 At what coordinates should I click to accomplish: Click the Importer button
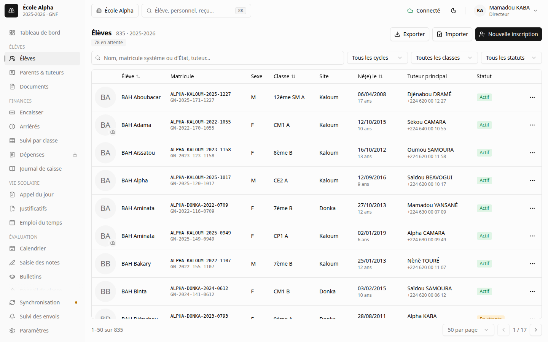452,34
